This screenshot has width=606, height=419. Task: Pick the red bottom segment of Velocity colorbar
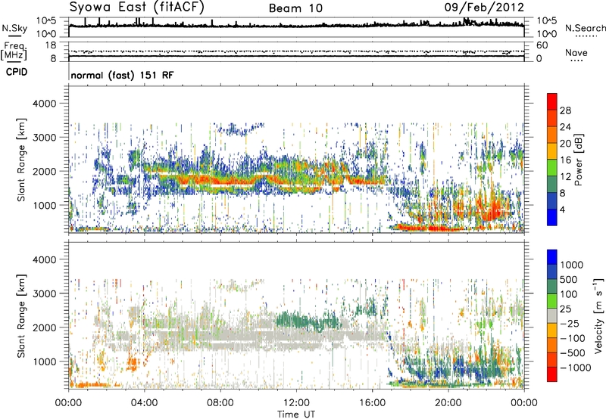pos(552,374)
